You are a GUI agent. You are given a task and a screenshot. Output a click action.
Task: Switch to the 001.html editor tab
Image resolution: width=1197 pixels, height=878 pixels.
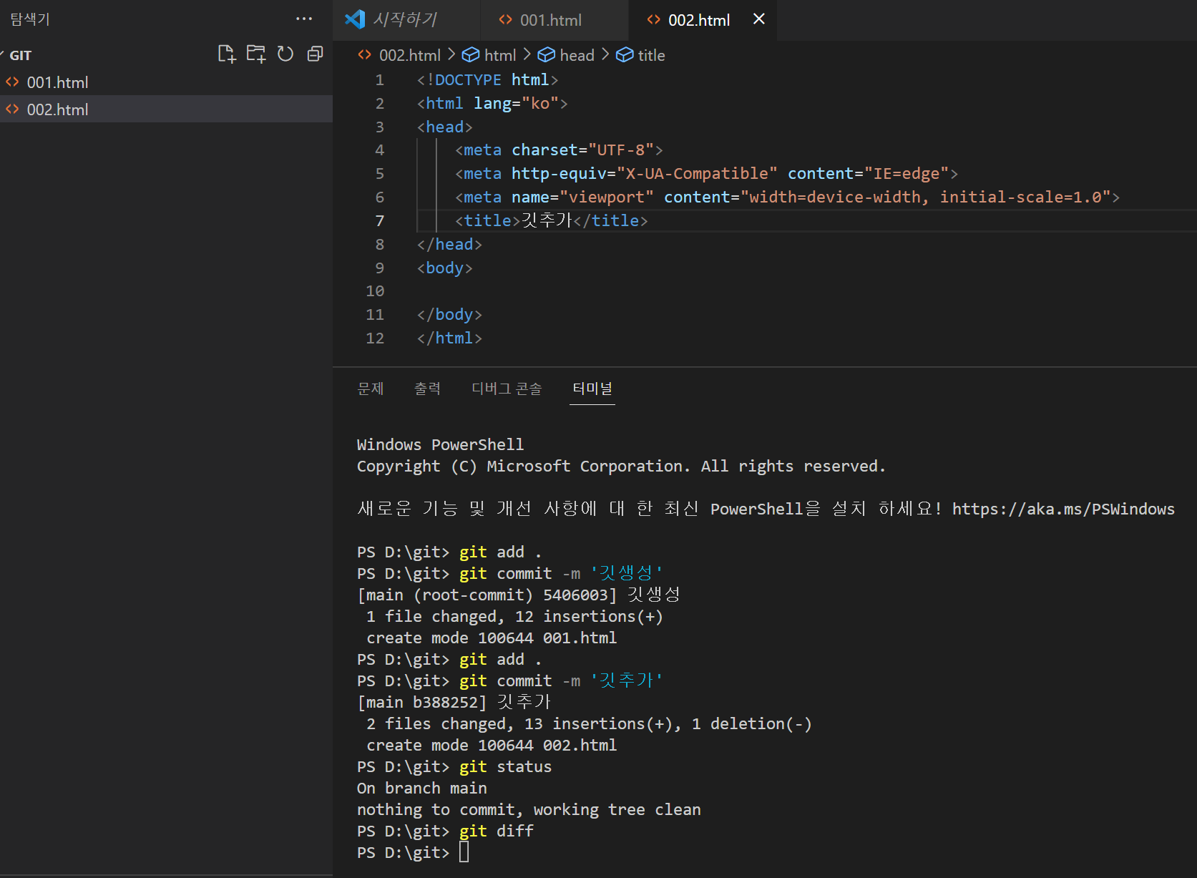coord(552,20)
